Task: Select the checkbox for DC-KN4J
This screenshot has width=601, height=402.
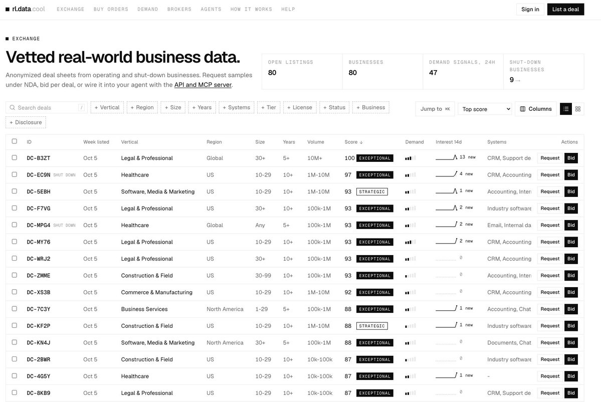Action: pos(14,342)
